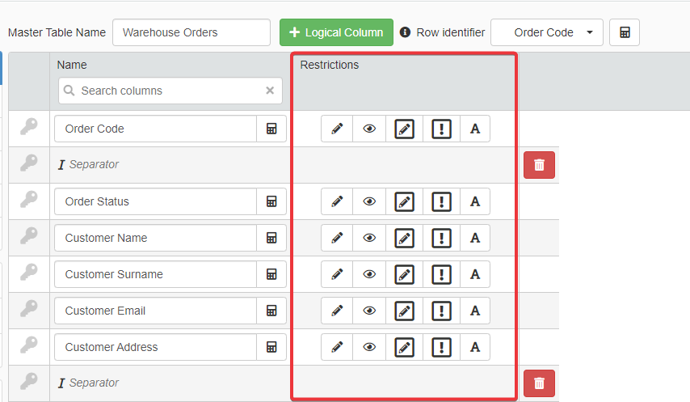Click the boxed edit icon for Customer Surname

tap(404, 274)
